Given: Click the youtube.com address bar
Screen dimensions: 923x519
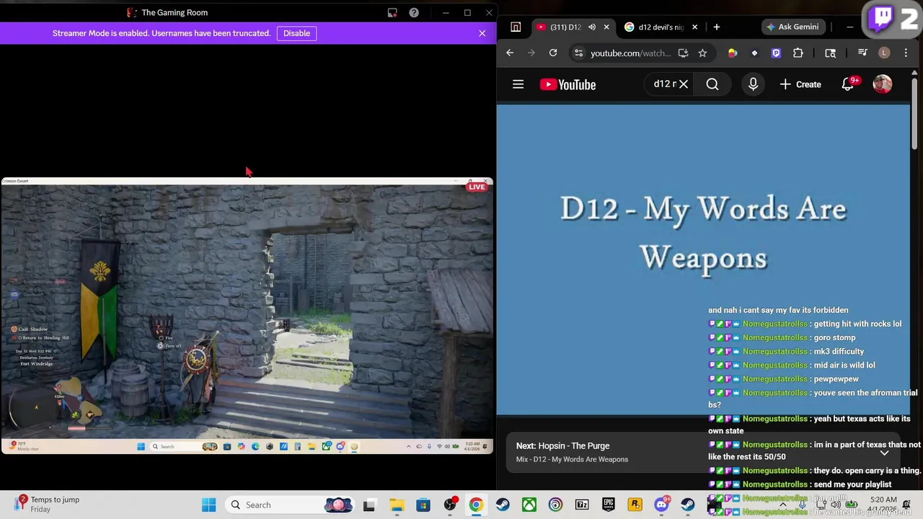Looking at the screenshot, I should (x=630, y=53).
